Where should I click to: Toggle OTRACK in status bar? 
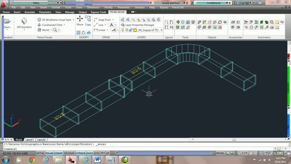(80, 153)
